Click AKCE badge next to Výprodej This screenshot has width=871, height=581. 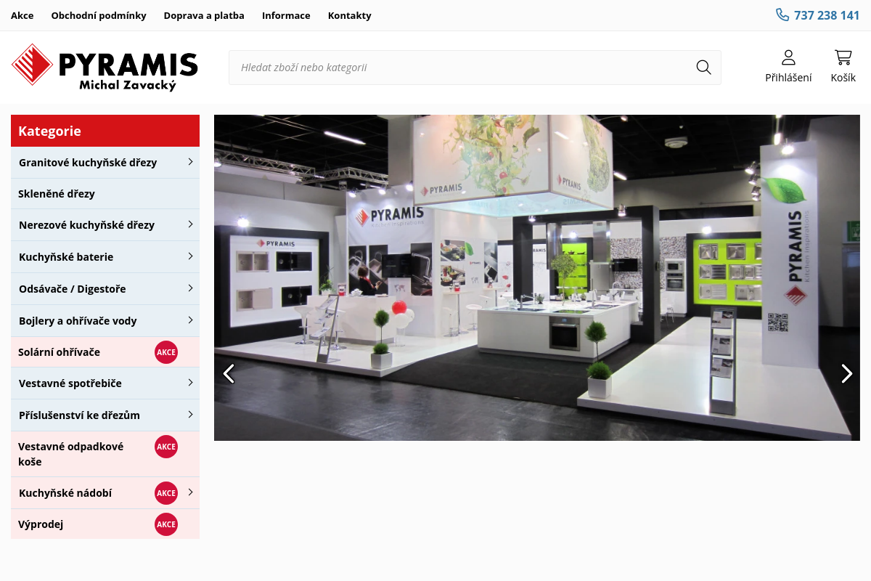(166, 524)
